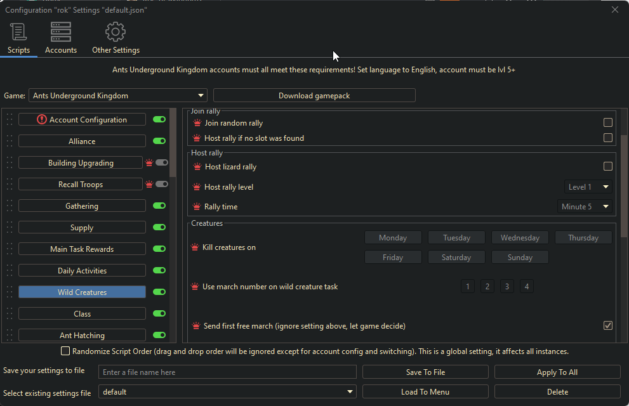The width and height of the screenshot is (629, 406).
Task: Enable the Join random rally checkbox
Action: [x=608, y=123]
